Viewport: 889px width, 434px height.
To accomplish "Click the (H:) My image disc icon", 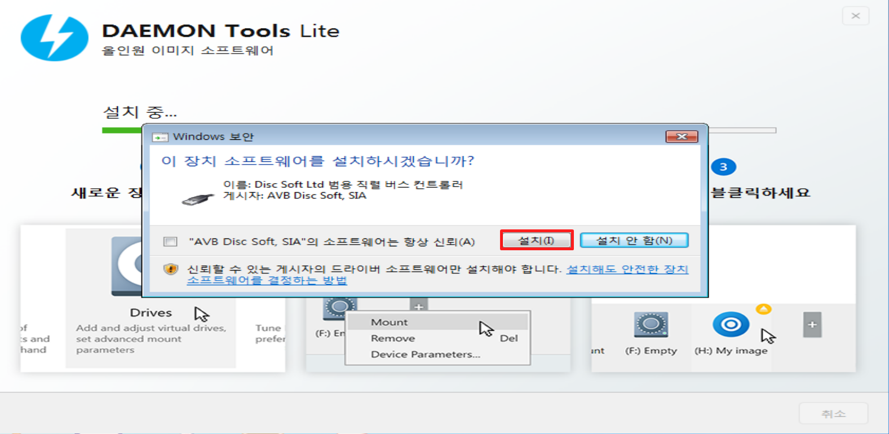I will point(731,325).
